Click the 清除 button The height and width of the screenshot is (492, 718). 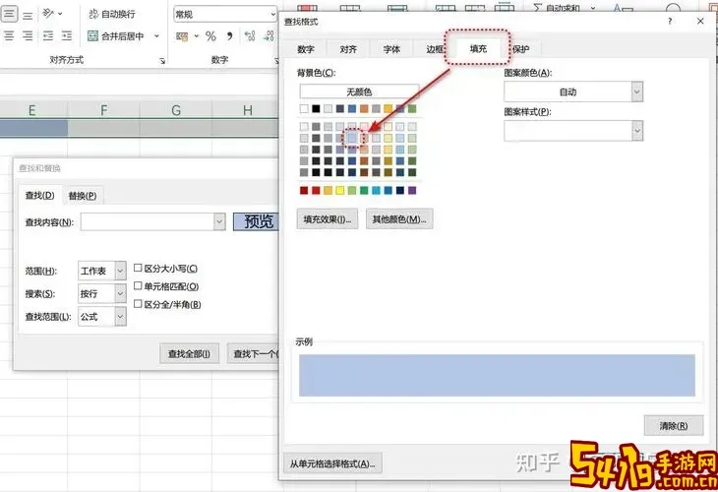(674, 425)
